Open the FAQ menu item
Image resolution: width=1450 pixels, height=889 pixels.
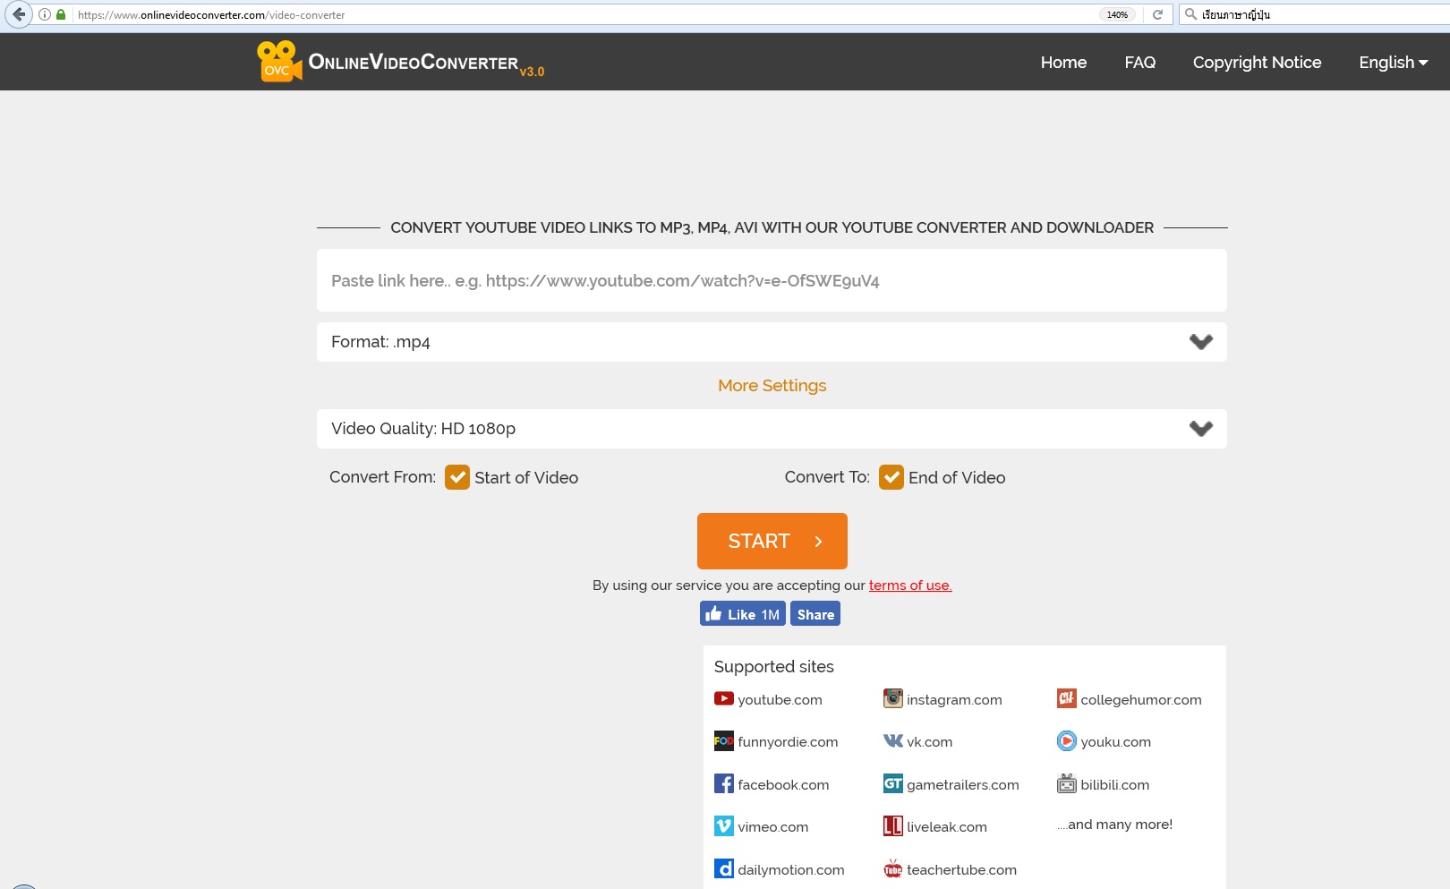pos(1139,63)
